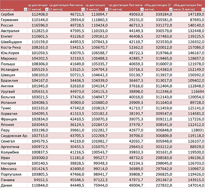Select the Сербия team cell
This screenshot has height=188, width=205.
[x=13, y=14]
